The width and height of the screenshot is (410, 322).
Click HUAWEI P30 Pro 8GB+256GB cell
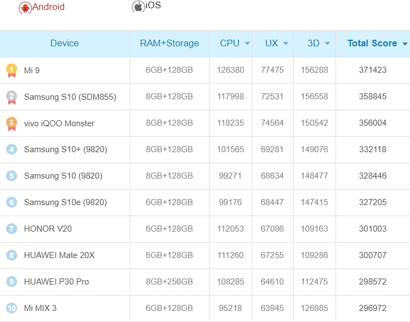click(x=169, y=282)
